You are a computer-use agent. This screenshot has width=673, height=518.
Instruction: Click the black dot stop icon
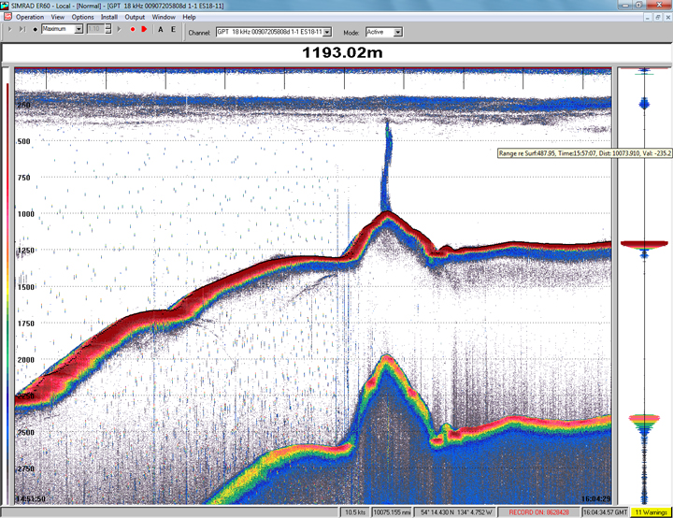(36, 30)
